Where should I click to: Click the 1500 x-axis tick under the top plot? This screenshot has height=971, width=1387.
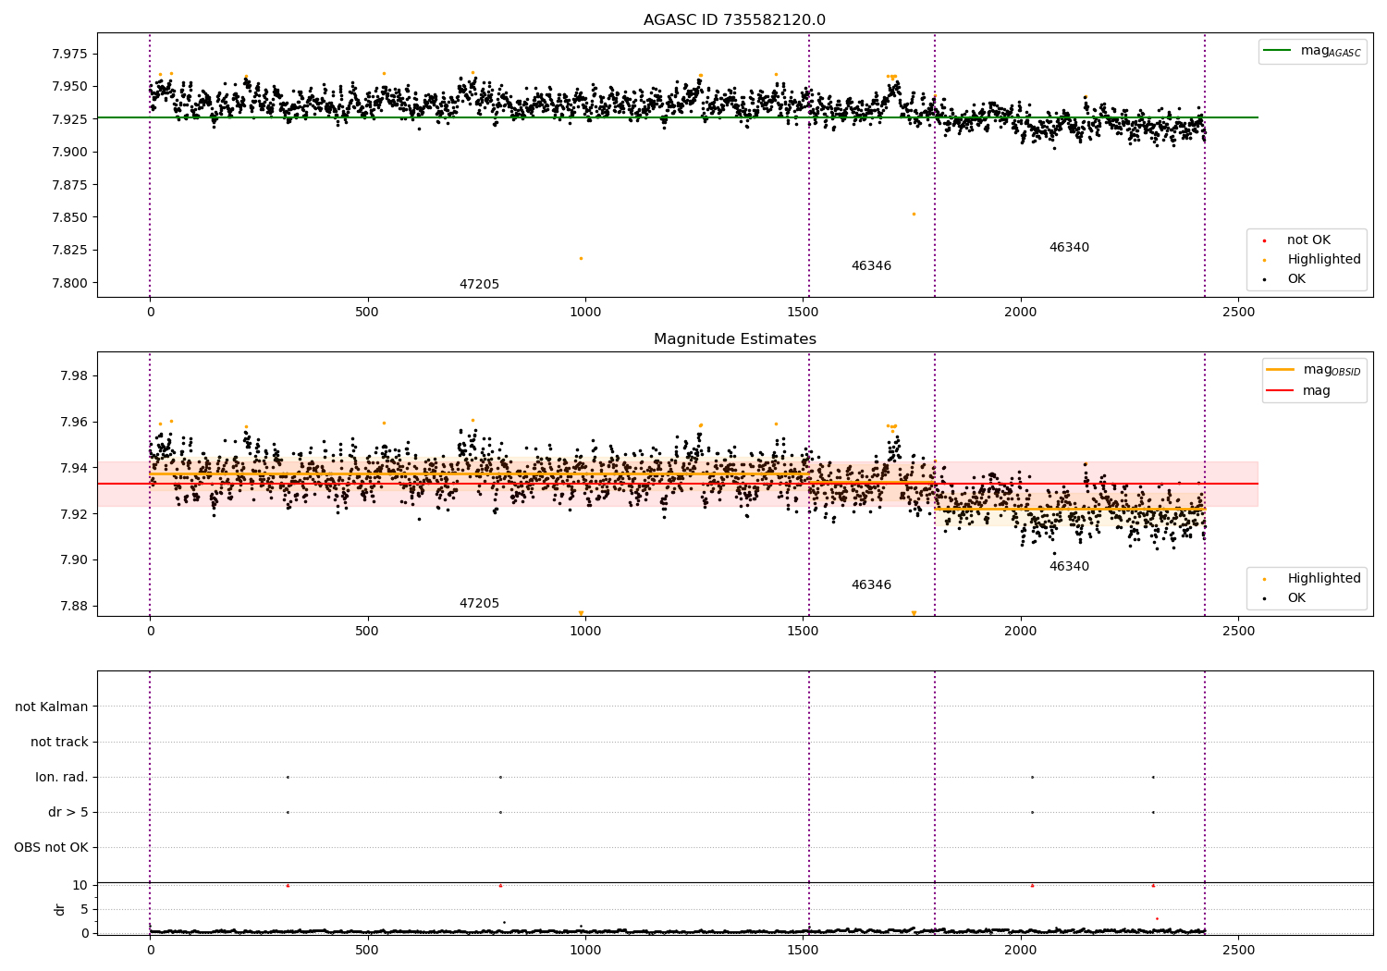(804, 313)
